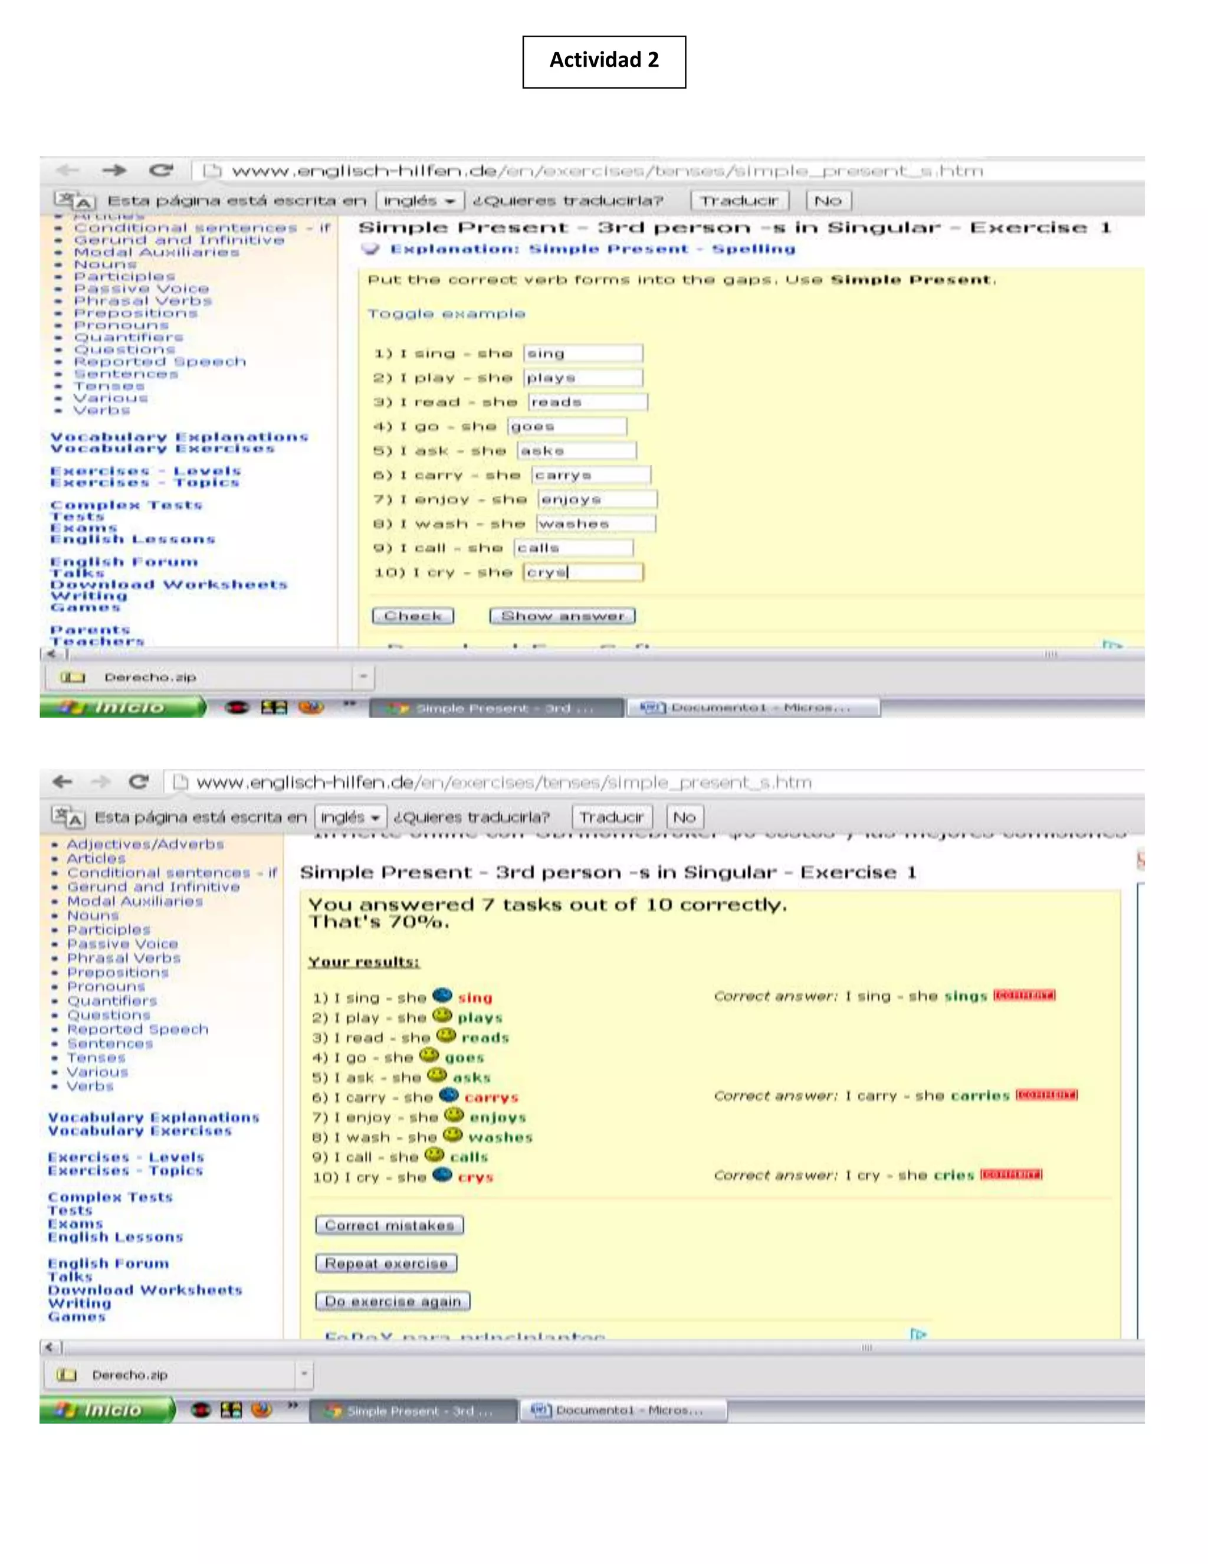
Task: Switch to the Documento1 Microsoft Word taskbar tab at the bottom
Action: tap(623, 1410)
